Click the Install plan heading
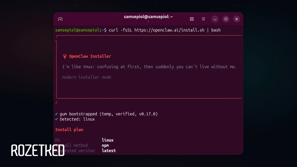This screenshot has height=167, width=297. point(69,130)
